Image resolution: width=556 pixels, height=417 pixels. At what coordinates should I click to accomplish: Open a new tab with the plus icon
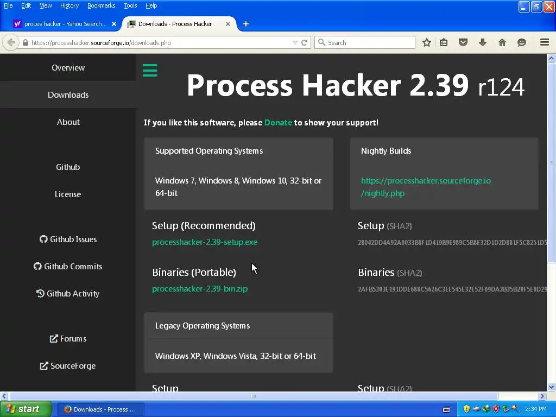point(246,24)
